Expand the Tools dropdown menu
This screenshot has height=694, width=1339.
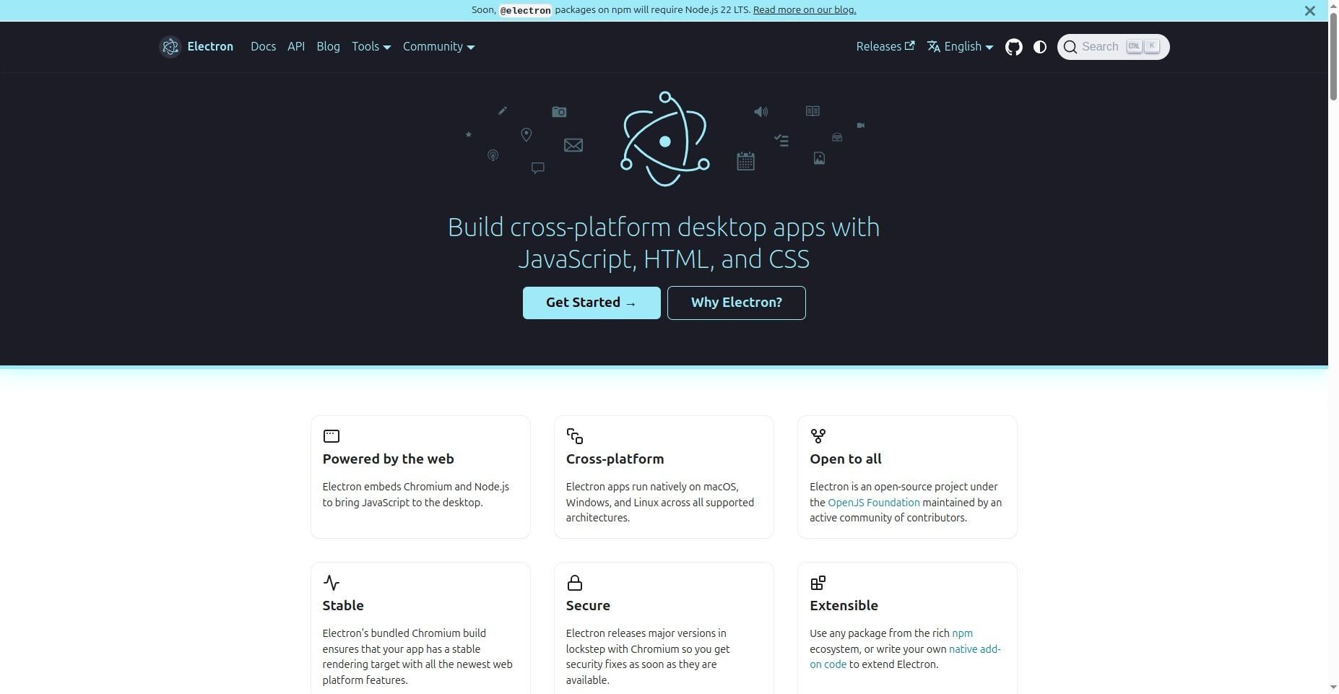(371, 47)
